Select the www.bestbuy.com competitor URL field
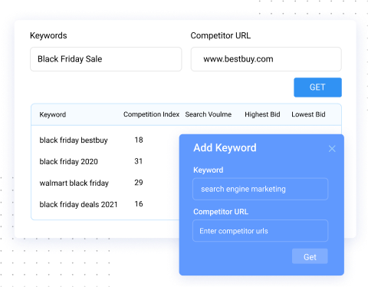 tap(266, 59)
